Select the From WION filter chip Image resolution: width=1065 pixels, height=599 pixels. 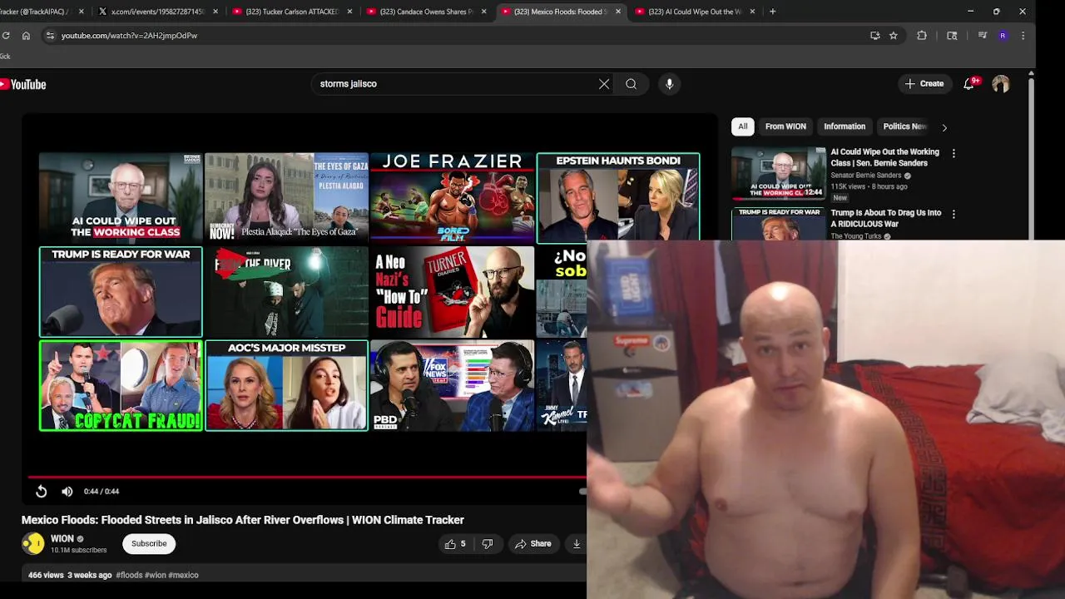point(785,126)
